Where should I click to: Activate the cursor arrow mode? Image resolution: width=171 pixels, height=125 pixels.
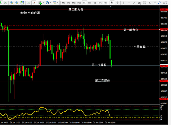coord(112,3)
